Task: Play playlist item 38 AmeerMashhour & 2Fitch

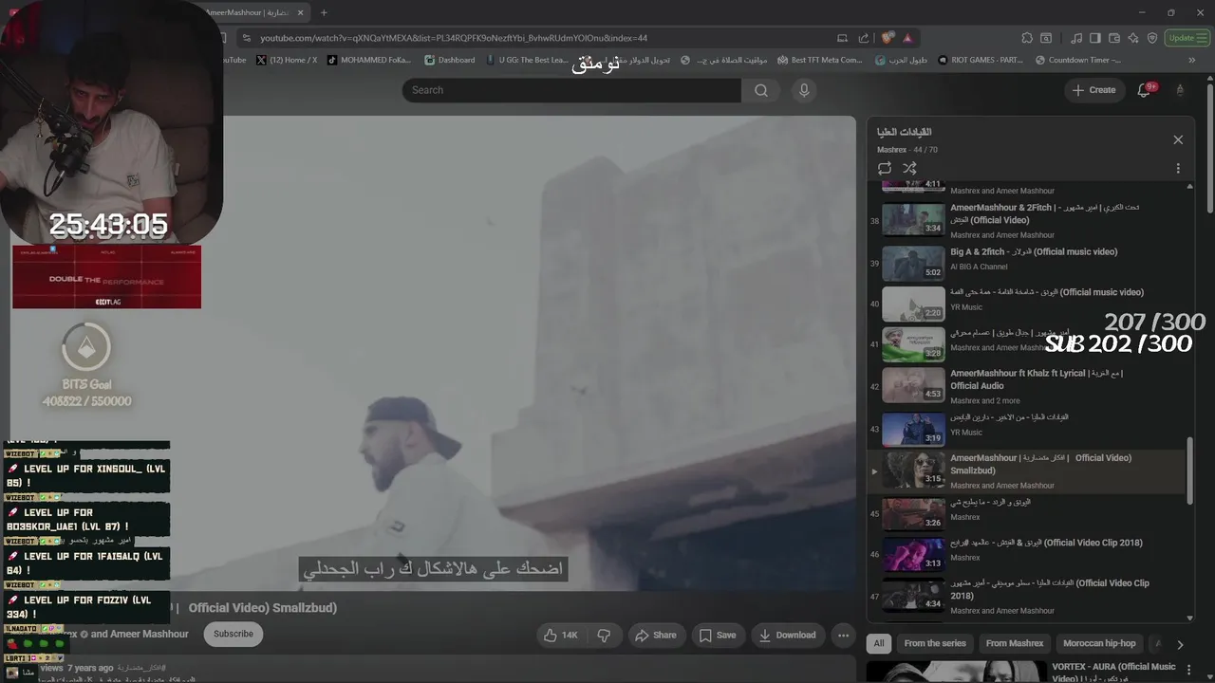Action: 1027,220
